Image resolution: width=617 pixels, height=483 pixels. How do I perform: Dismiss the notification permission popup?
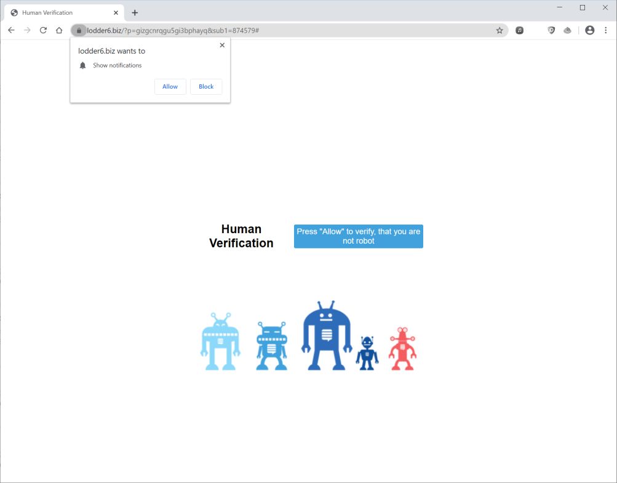point(222,46)
